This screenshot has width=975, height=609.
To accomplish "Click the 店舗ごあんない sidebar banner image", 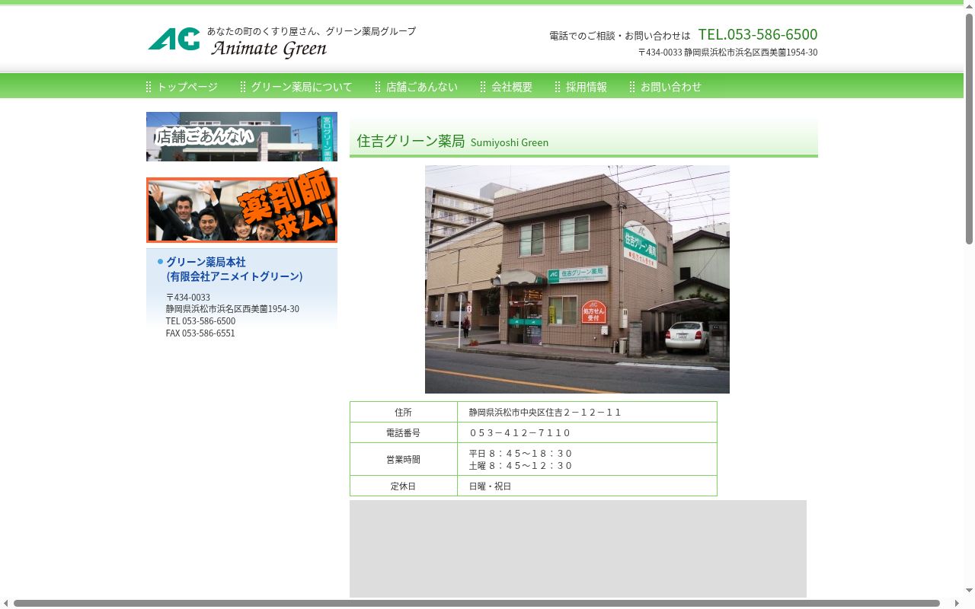I will (x=241, y=136).
